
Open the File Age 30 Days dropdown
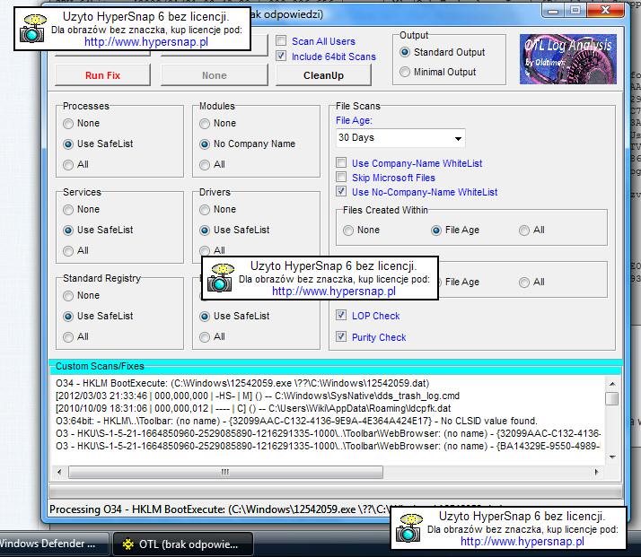[400, 138]
